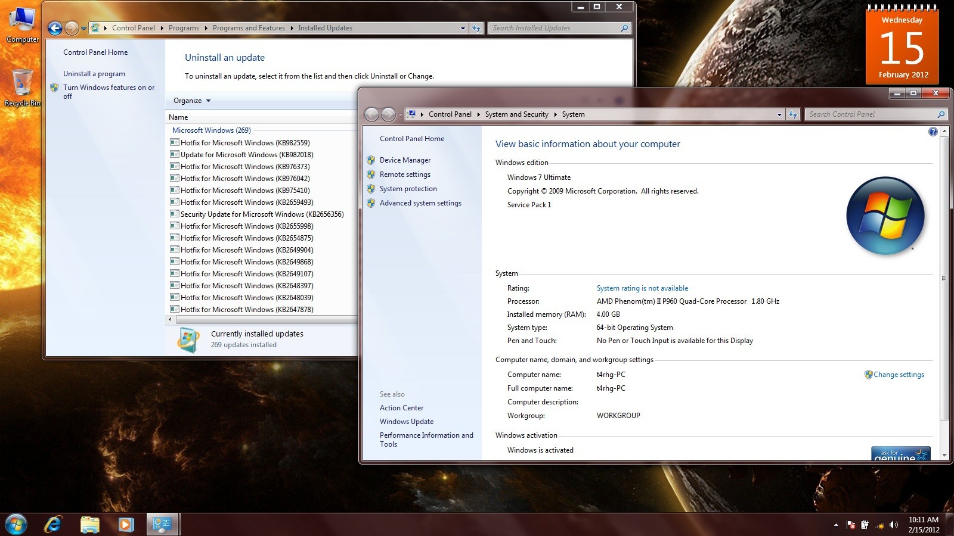Open Action Center link under See also

(401, 408)
